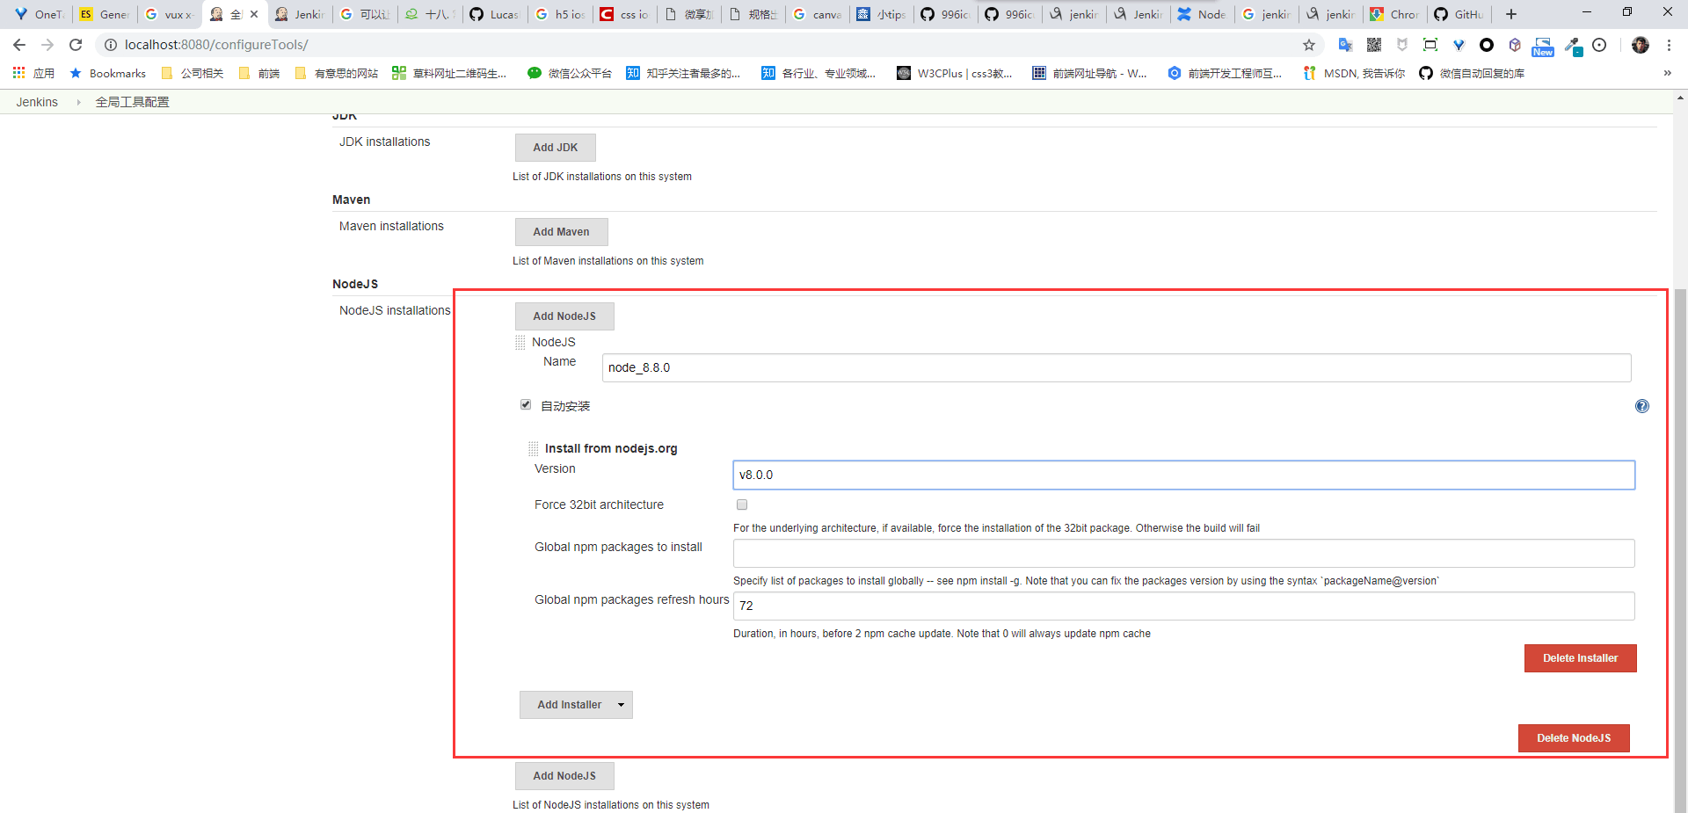Switch to the Lucas GitHub tab
This screenshot has height=813, width=1688.
click(495, 14)
